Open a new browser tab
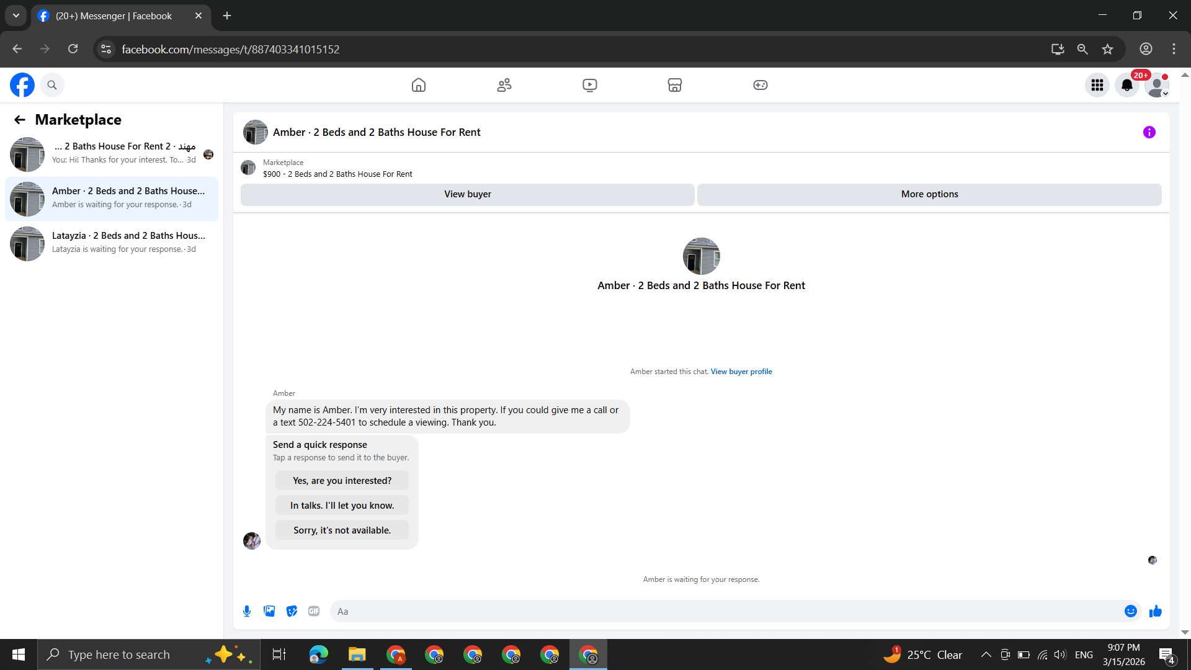 click(227, 16)
